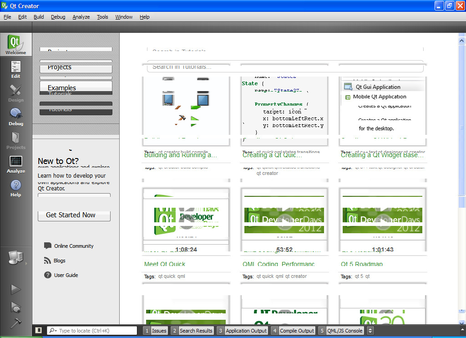466x338 pixels.
Task: Focus the Search in Tutorials field
Action: (x=285, y=67)
